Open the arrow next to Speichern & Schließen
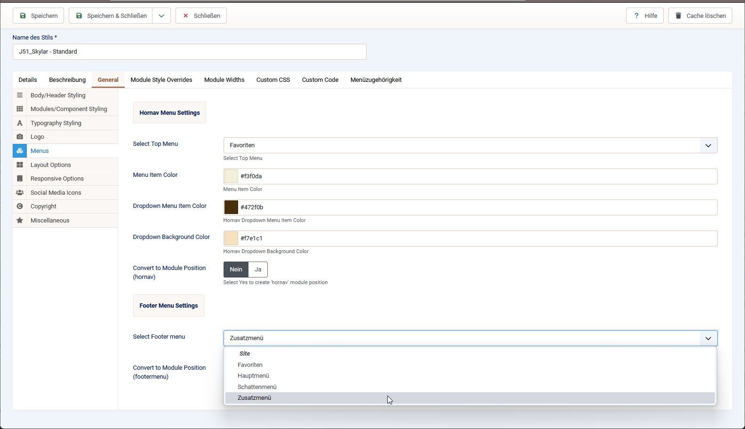Screen dimensions: 745x429 (161, 16)
